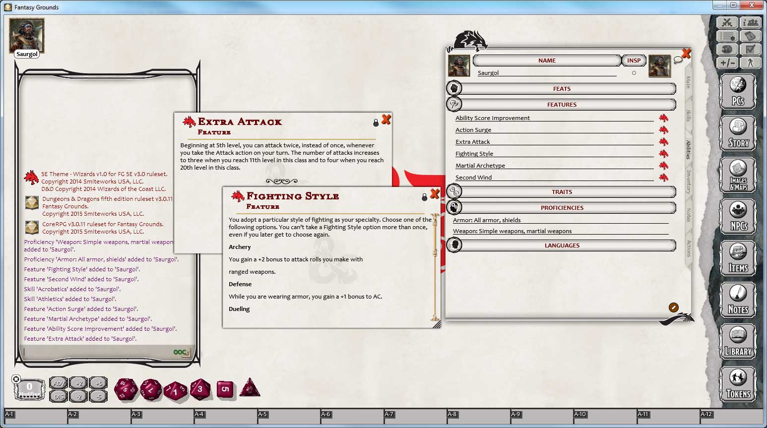The image size is (767, 428).
Task: Toggle the DIS disadvantage modifier
Action: 59,396
